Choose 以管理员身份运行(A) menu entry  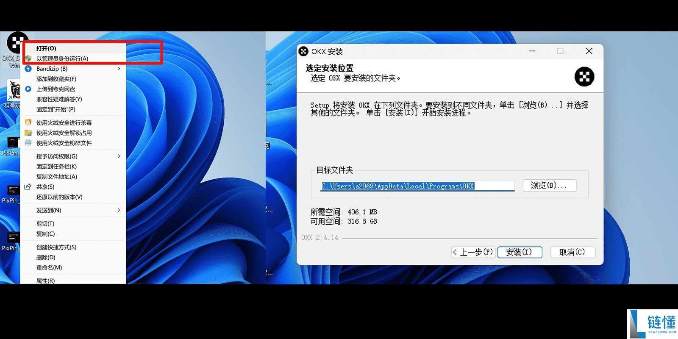coord(62,58)
